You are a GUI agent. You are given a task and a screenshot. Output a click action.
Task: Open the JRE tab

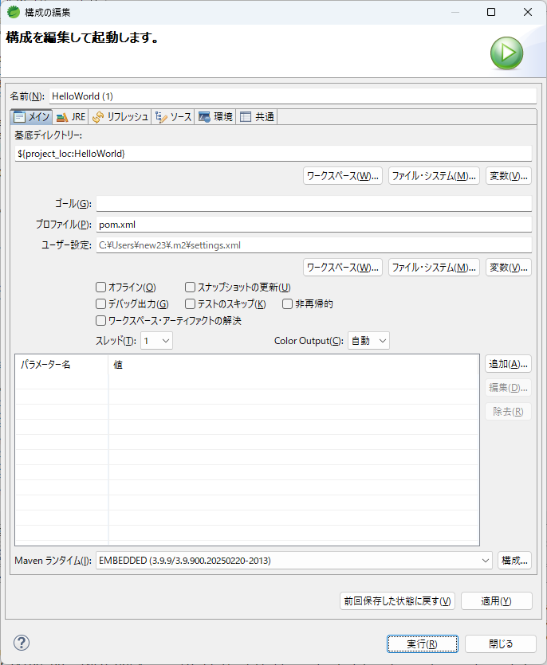tap(71, 117)
